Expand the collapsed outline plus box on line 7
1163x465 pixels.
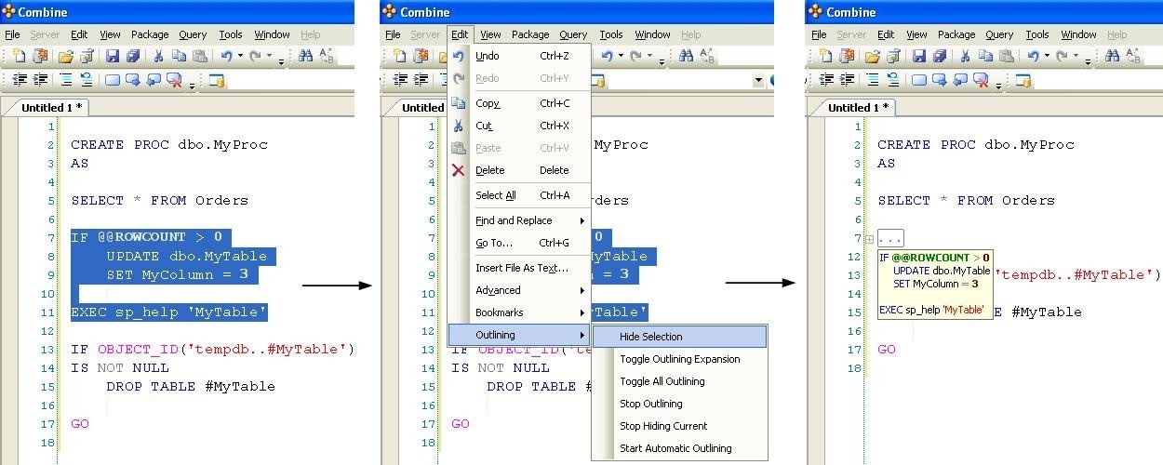[868, 239]
